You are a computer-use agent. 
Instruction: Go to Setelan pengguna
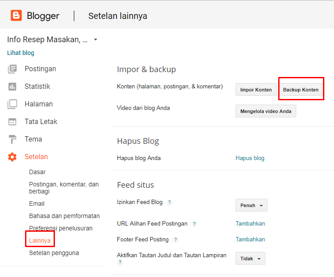[x=54, y=253]
